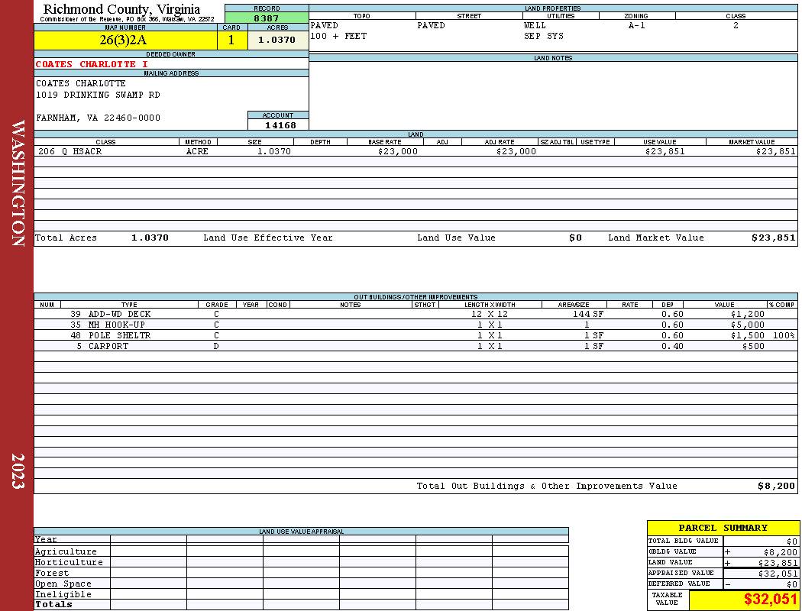
Task: Click Land Use Value $0 total
Action: (x=575, y=238)
